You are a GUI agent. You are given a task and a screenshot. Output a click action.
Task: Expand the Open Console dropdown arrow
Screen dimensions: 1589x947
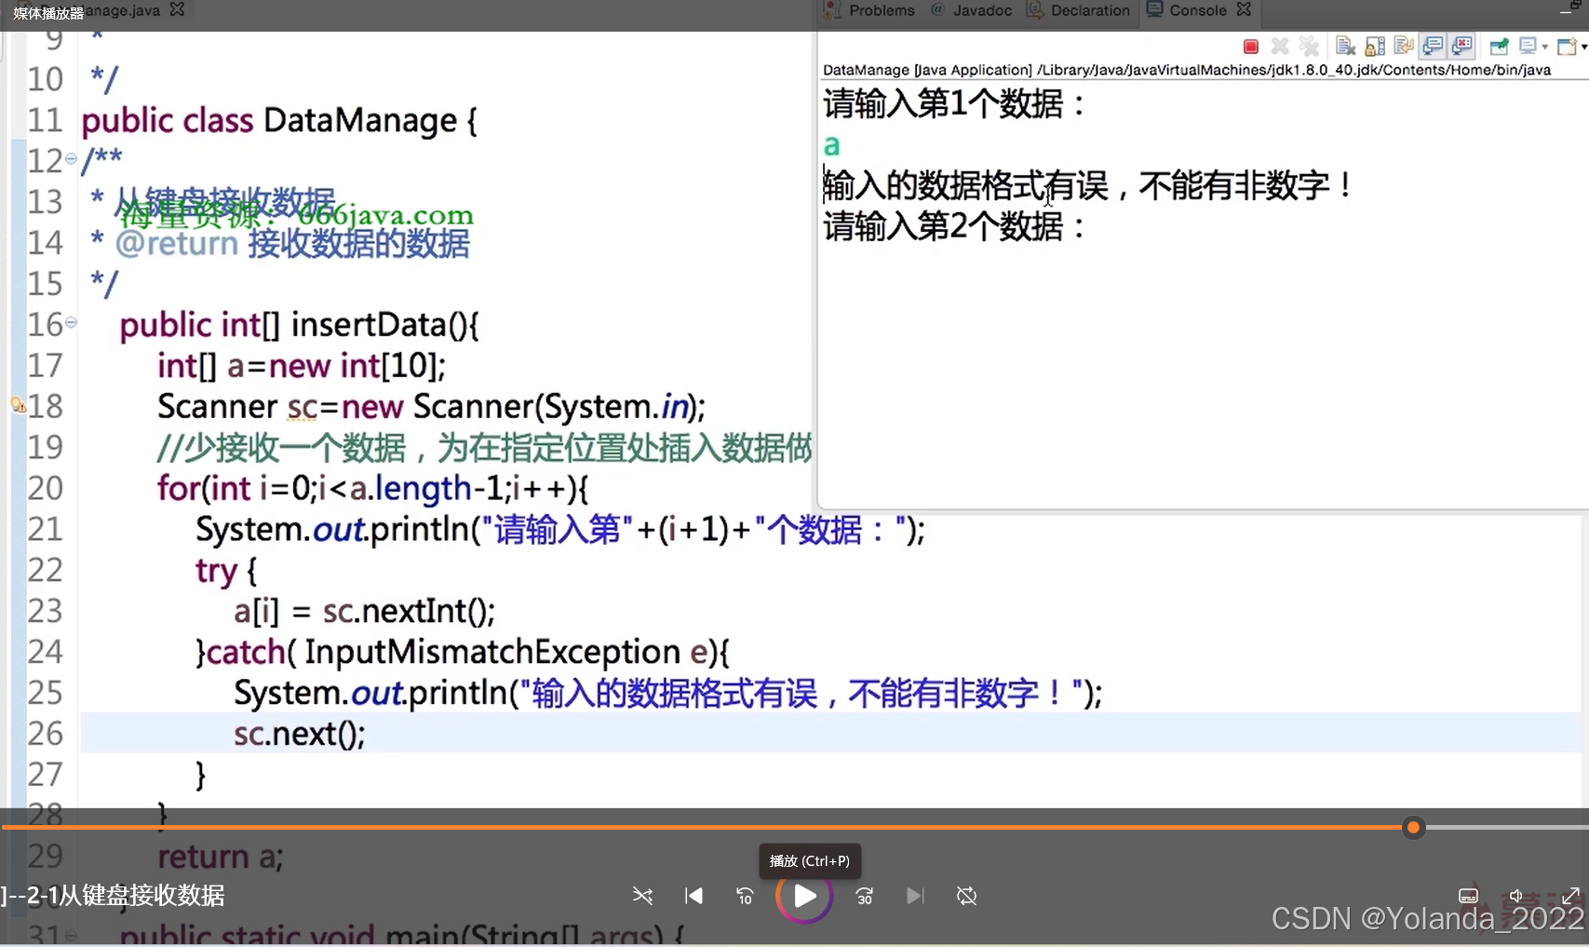pos(1583,47)
